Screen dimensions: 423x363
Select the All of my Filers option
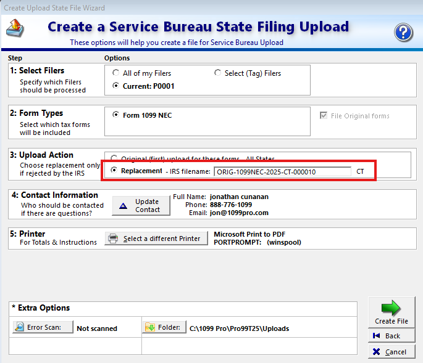pyautogui.click(x=115, y=73)
